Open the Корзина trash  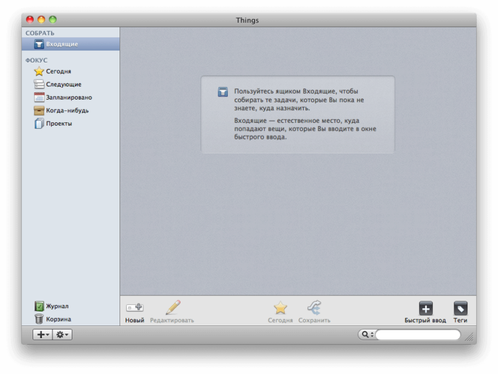click(x=70, y=319)
